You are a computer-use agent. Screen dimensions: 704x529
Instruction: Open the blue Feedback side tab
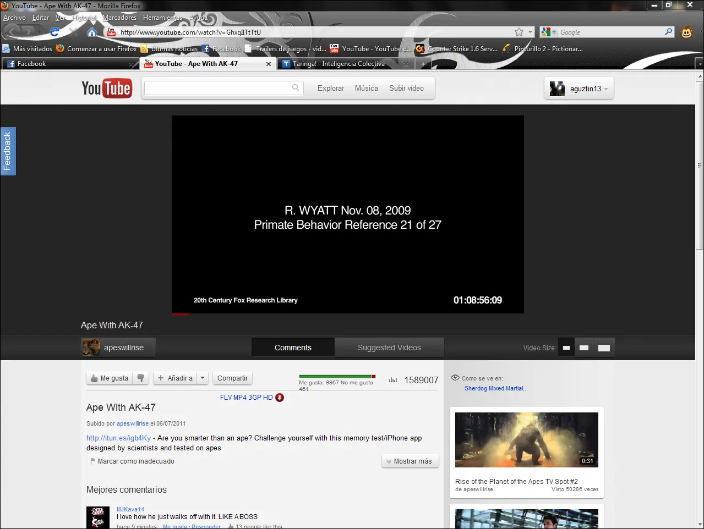pyautogui.click(x=8, y=151)
